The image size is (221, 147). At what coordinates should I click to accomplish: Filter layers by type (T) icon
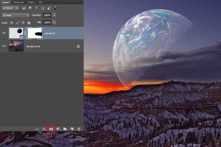pyautogui.click(x=36, y=8)
